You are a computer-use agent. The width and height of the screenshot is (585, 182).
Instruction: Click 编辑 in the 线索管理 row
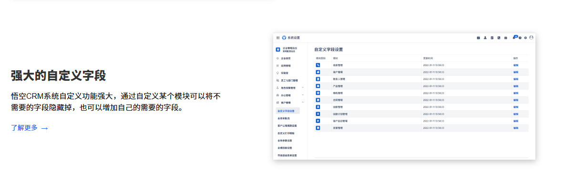coord(516,65)
